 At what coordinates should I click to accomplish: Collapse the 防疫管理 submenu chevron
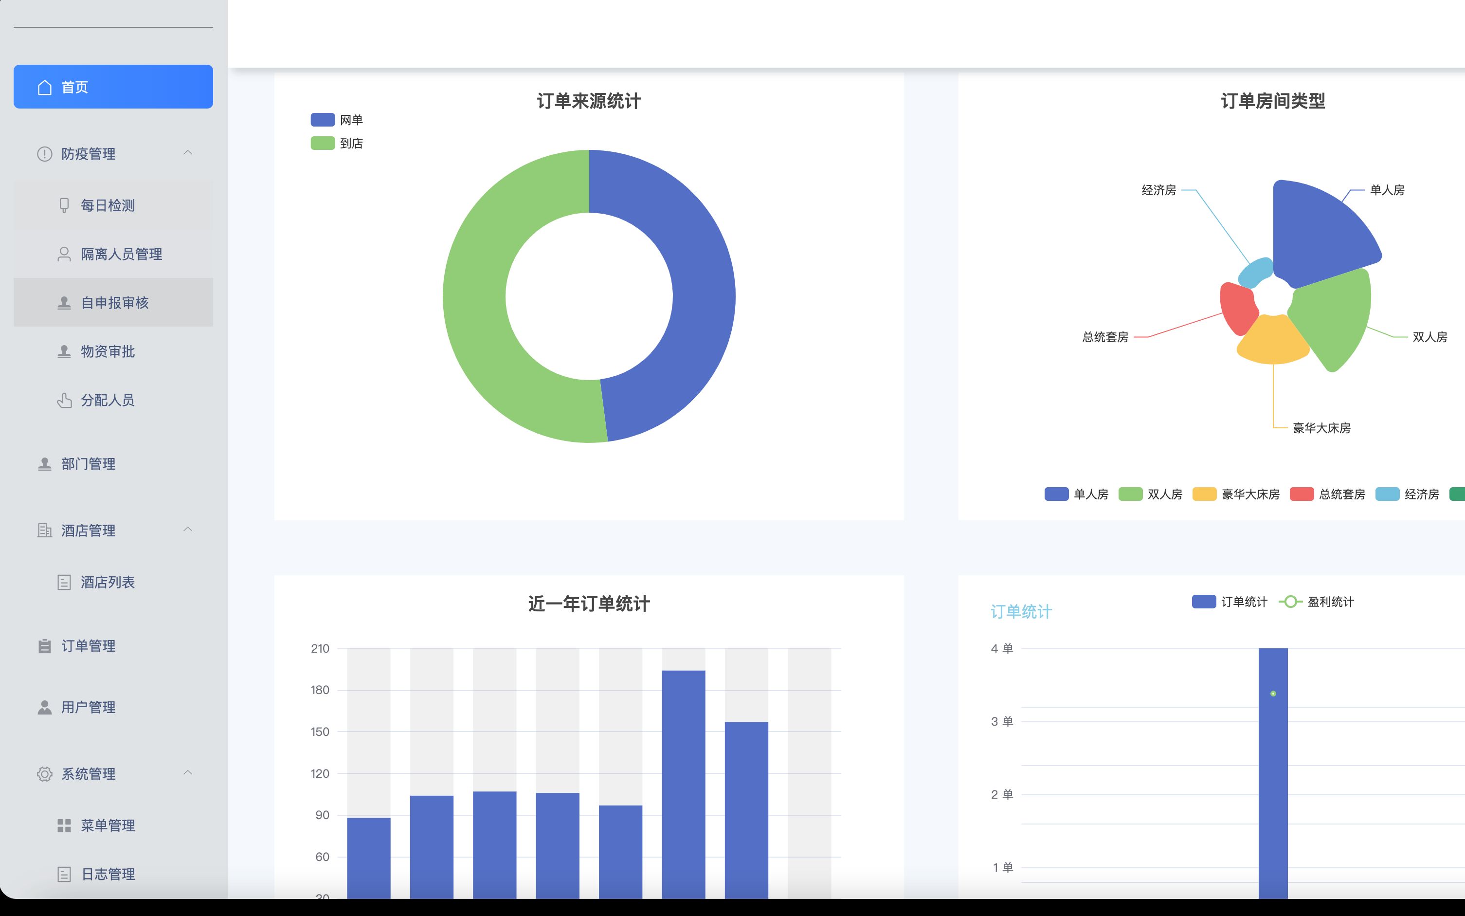188,153
